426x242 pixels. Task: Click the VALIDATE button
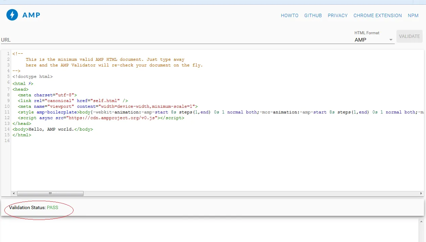pos(409,36)
